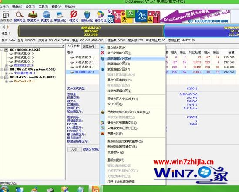
Task: Click the 保存更改 toolbar icon
Action: (x=6, y=17)
